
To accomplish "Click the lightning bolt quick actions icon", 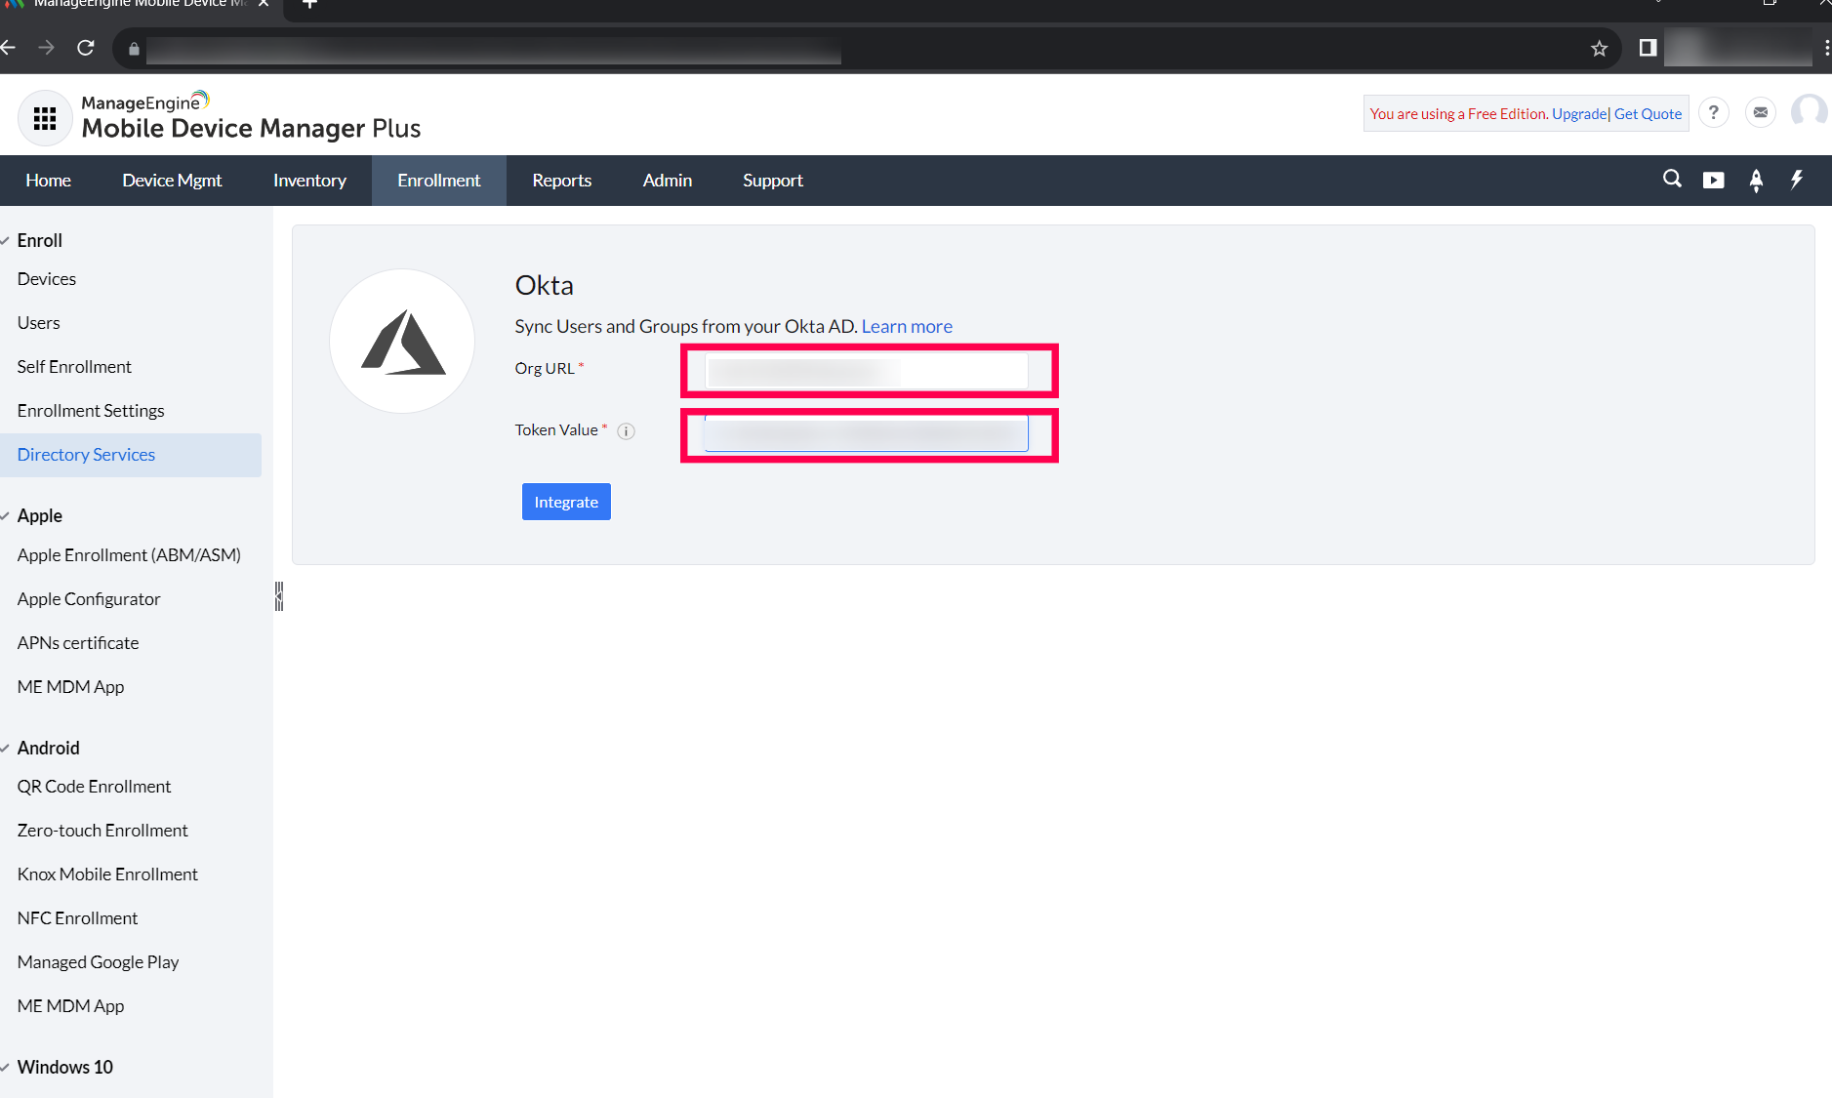I will (1797, 180).
